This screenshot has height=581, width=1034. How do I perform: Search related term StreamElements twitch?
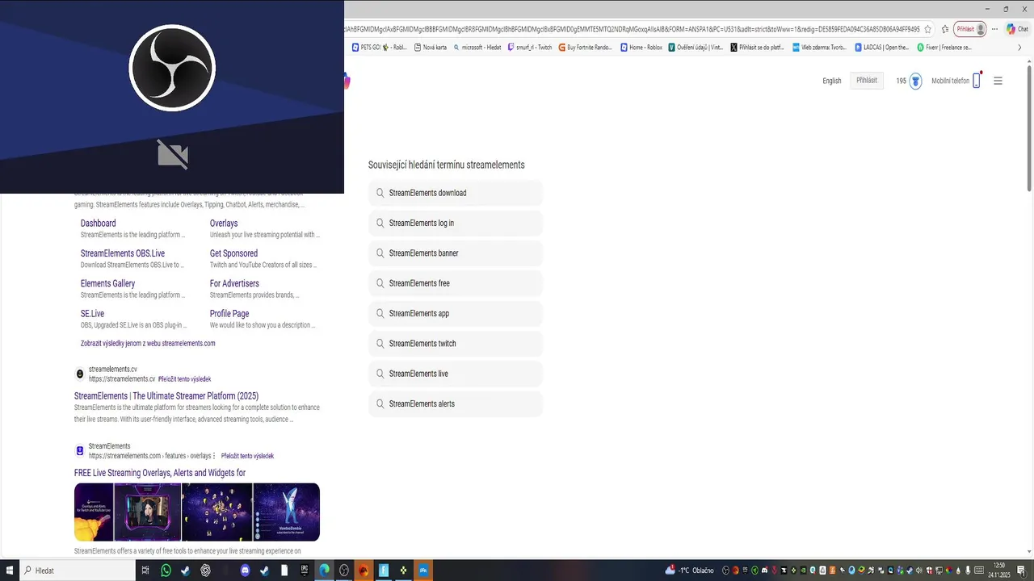tap(456, 344)
